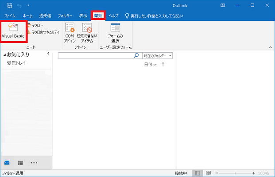Close the Outlook window
275x177 pixels.
click(267, 5)
